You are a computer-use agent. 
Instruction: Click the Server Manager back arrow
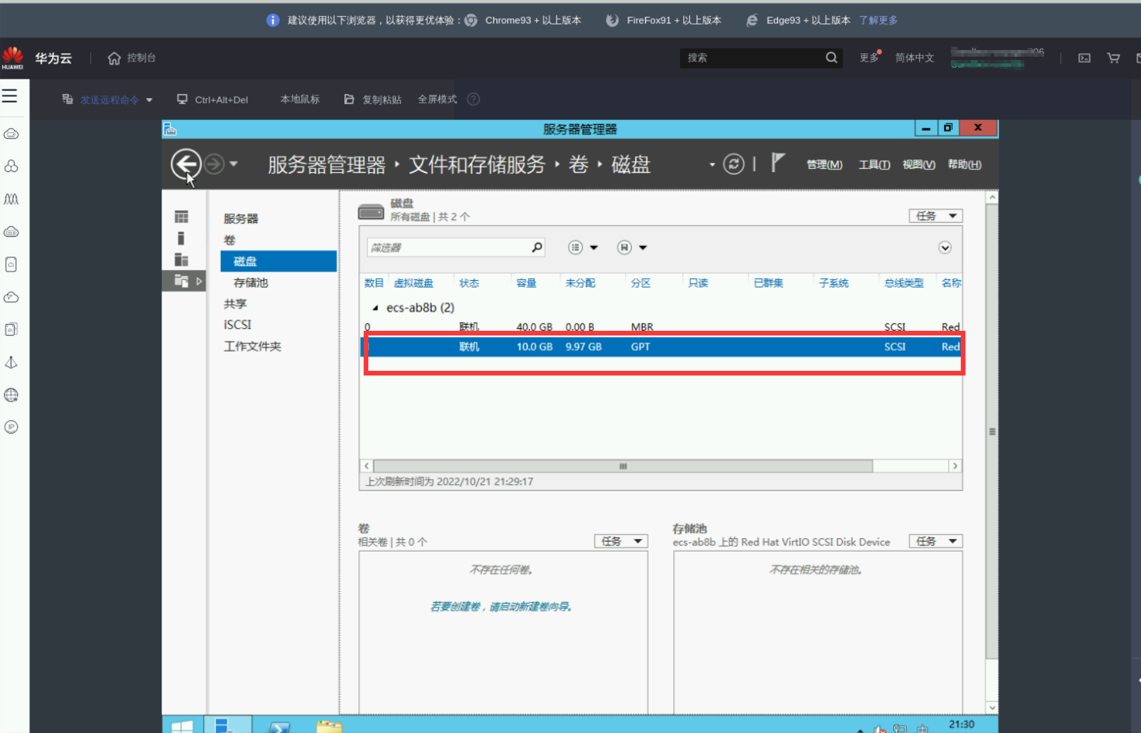point(185,163)
